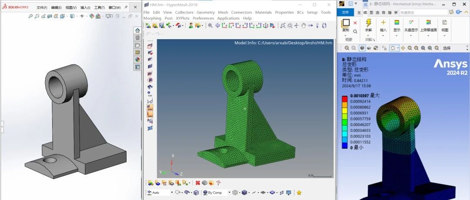Screen dimensions: 470x200
Task: Click dark blue minimum swatch in Ansys legend
Action: tap(345, 146)
